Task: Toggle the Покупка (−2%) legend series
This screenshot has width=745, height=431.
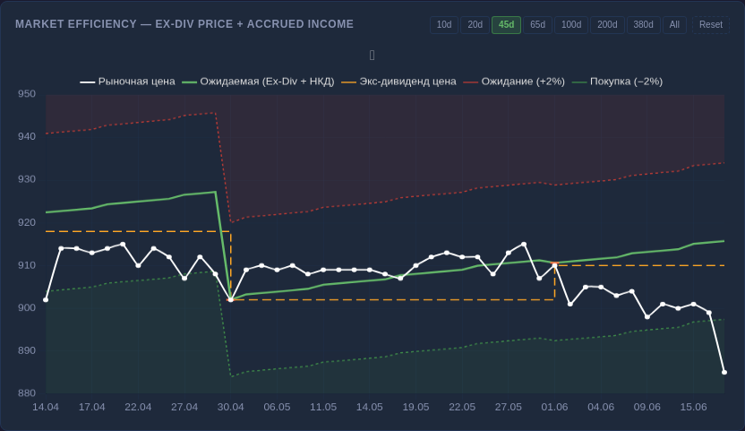Action: pos(617,82)
